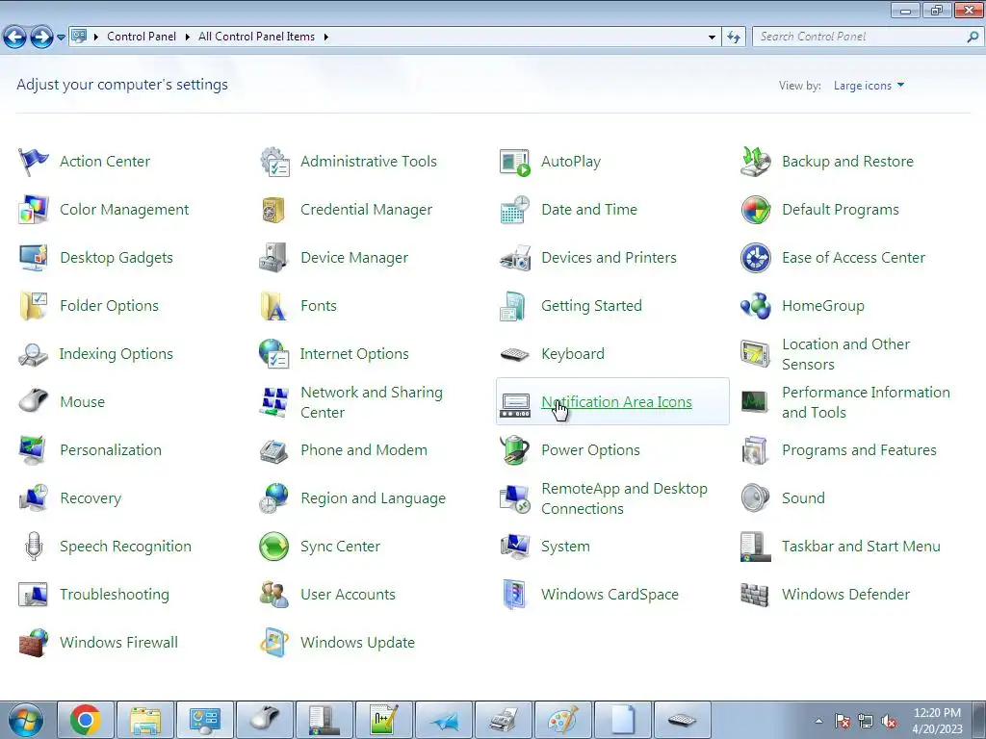
Task: Open the Default Programs icon
Action: tap(755, 209)
